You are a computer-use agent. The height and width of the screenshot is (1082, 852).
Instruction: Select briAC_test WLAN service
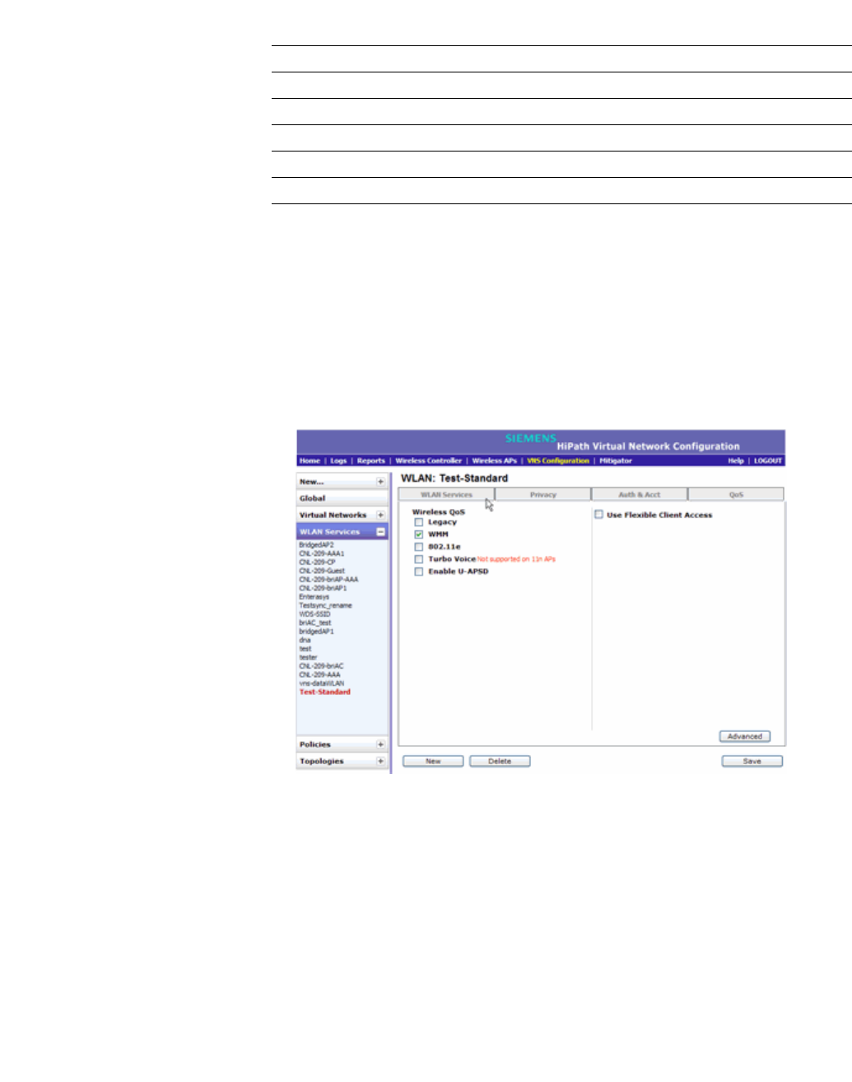pos(314,623)
